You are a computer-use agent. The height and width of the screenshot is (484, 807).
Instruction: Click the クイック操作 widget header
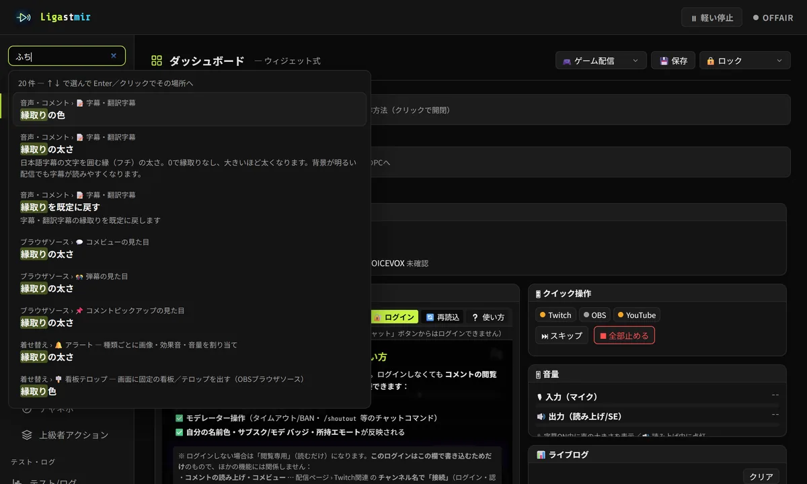657,294
